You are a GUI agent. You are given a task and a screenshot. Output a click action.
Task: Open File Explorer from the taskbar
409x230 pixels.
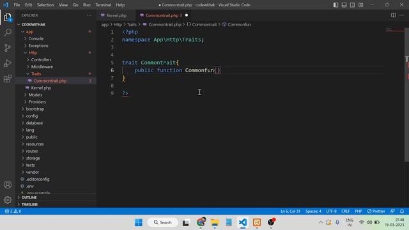[215, 222]
